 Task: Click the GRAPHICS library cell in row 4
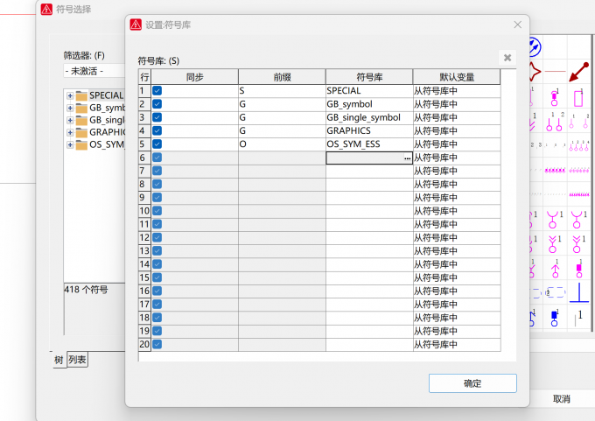coord(369,130)
